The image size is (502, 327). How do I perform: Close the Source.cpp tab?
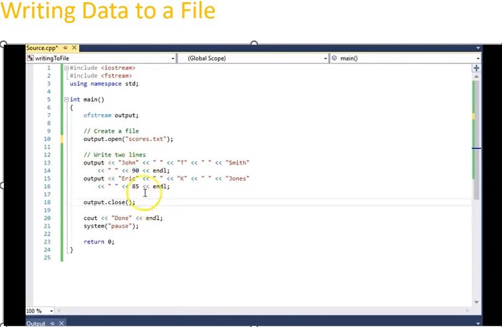(75, 48)
